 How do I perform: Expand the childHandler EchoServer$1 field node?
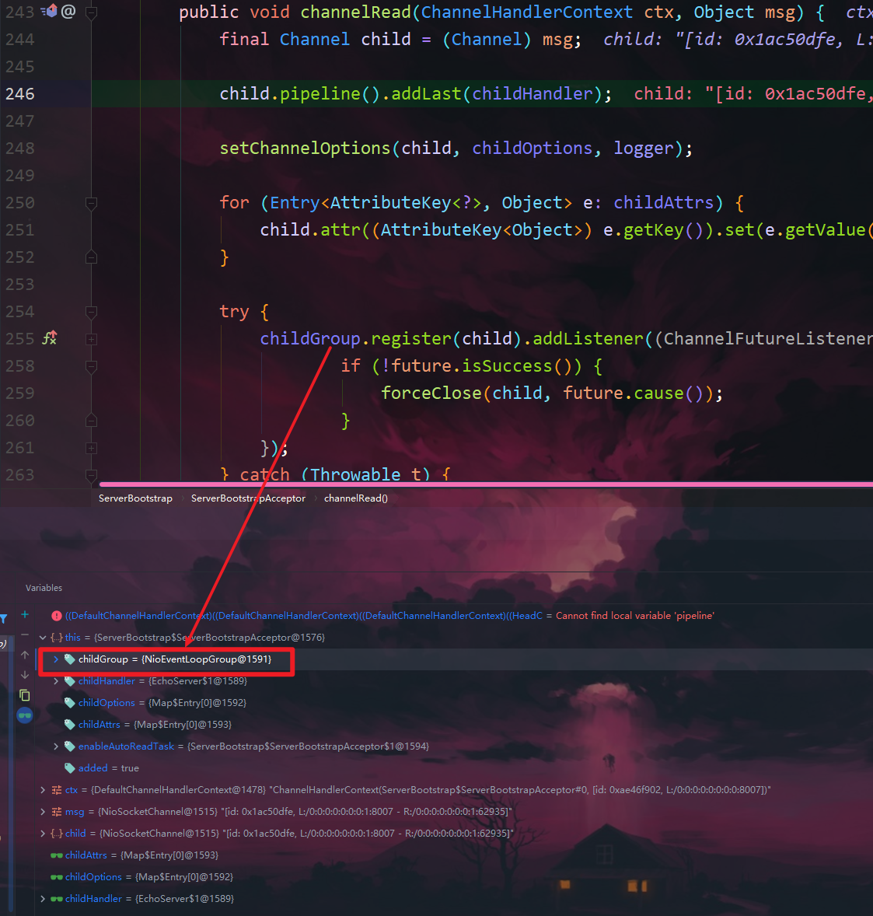tap(55, 681)
